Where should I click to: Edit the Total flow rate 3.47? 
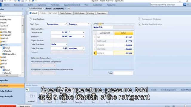pos(59,48)
